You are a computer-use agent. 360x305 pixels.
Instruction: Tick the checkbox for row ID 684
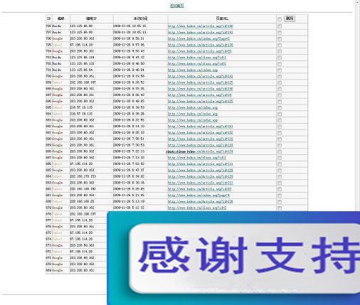tap(280, 176)
